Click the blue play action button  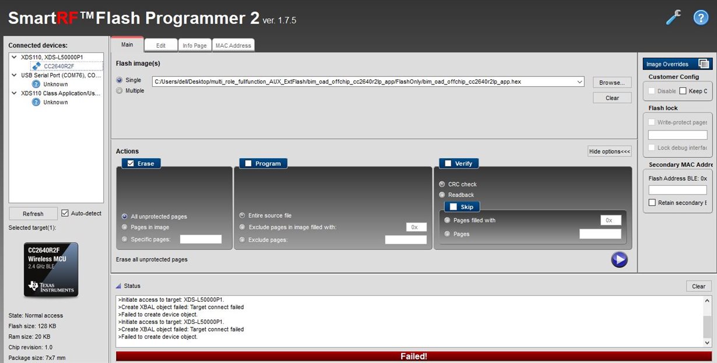tap(619, 259)
